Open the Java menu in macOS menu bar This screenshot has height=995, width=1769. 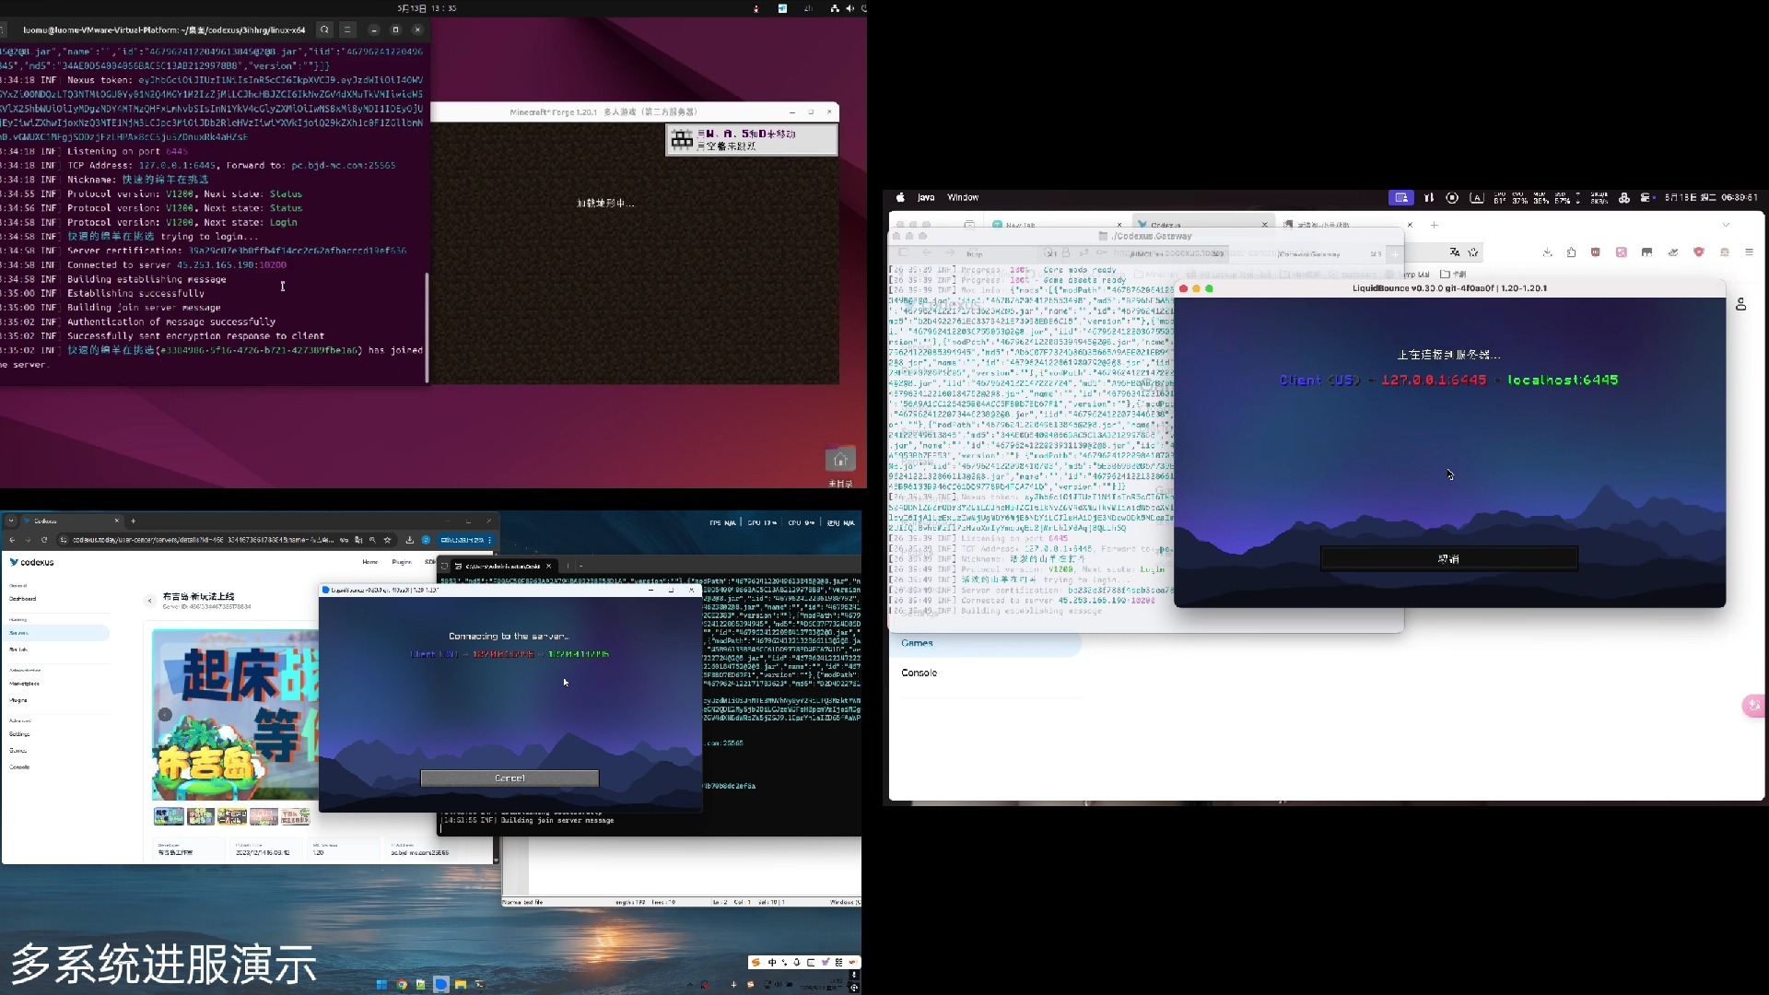(x=926, y=197)
